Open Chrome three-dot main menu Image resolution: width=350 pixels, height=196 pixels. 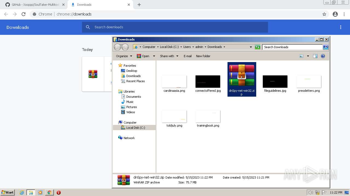tap(344, 14)
